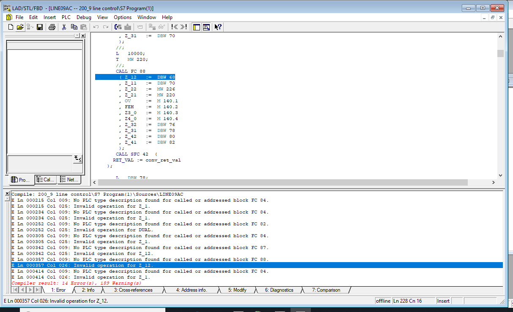The width and height of the screenshot is (513, 312).
Task: Jump to the next error marker icon
Action: click(x=184, y=27)
